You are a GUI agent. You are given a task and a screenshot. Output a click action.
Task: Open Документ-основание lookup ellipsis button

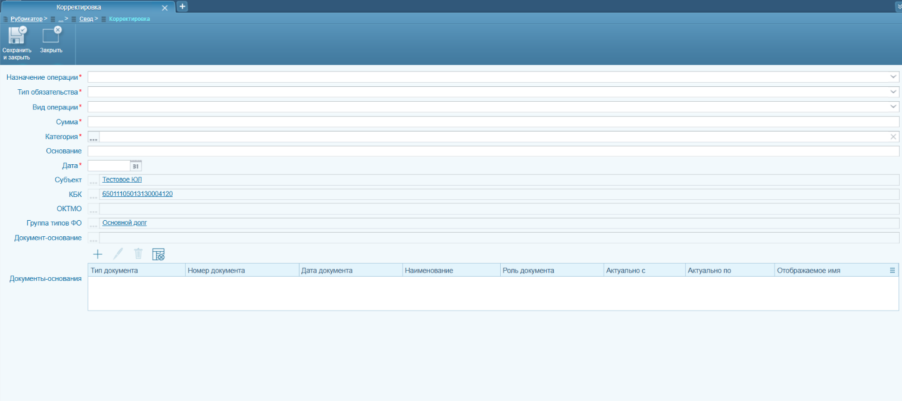[x=93, y=238]
